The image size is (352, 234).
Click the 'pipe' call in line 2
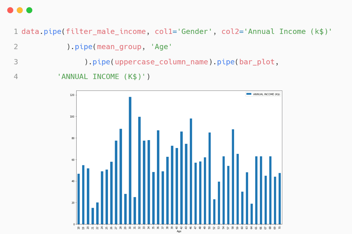tap(84, 47)
